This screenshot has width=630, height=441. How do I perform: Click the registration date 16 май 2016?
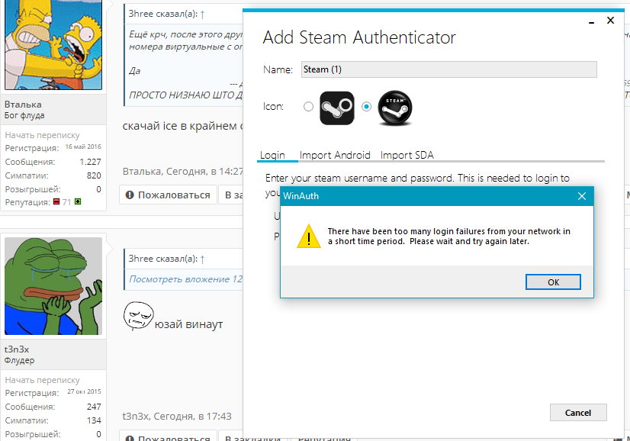click(x=83, y=146)
